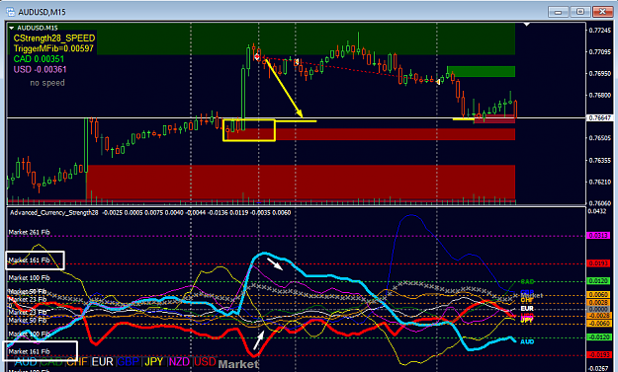Click indicator scale value -0.0267
The height and width of the screenshot is (372, 618).
(598, 369)
